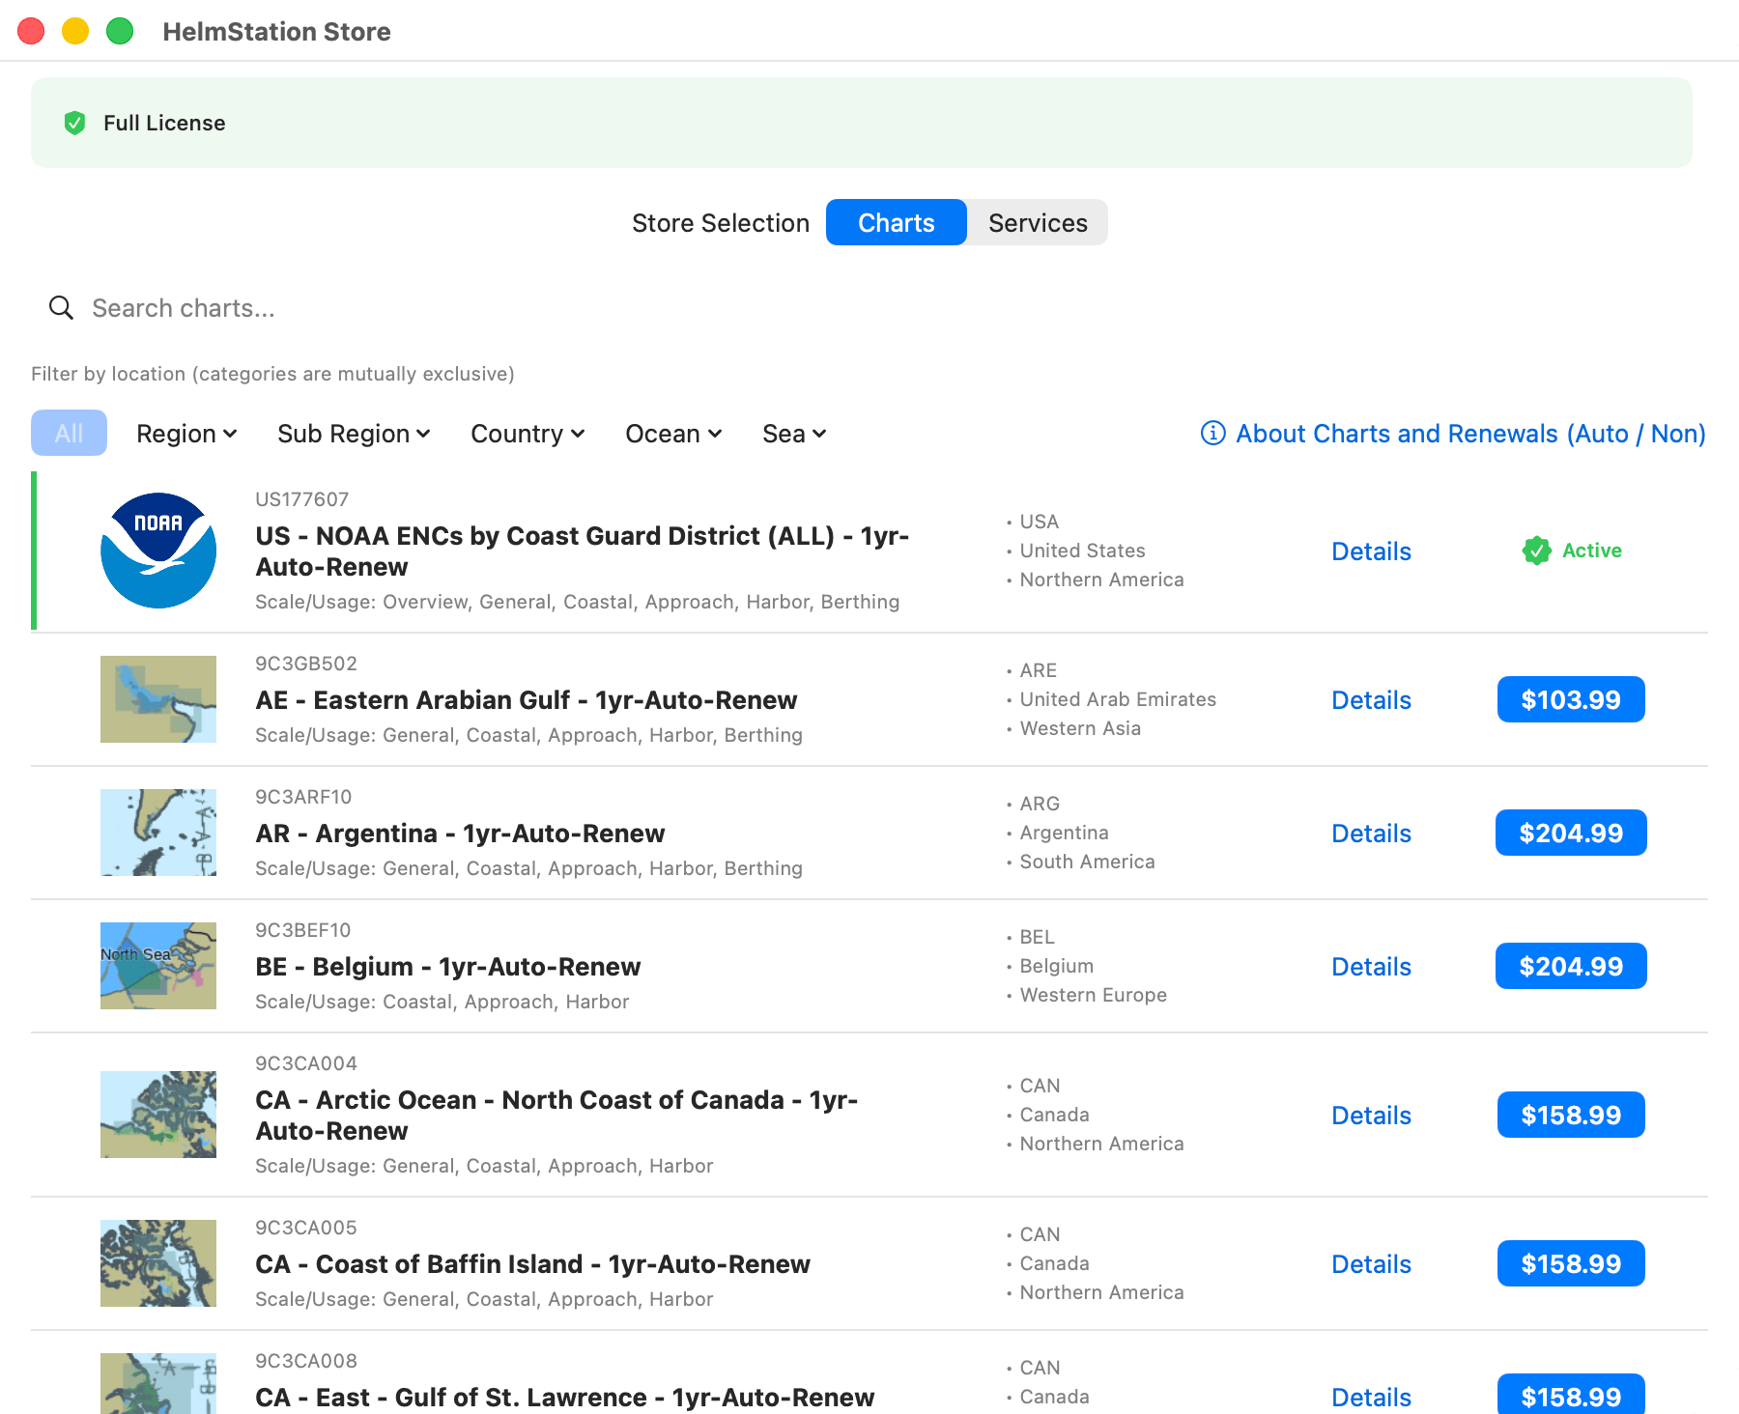The height and width of the screenshot is (1414, 1739).
Task: Open the Belgium North Sea chart thumbnail
Action: (x=158, y=966)
